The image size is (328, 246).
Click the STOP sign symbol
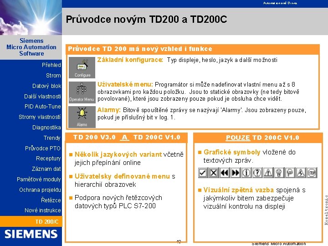tap(312, 173)
